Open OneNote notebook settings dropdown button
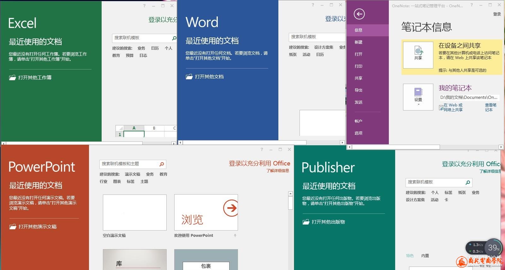The height and width of the screenshot is (270, 505). click(418, 97)
